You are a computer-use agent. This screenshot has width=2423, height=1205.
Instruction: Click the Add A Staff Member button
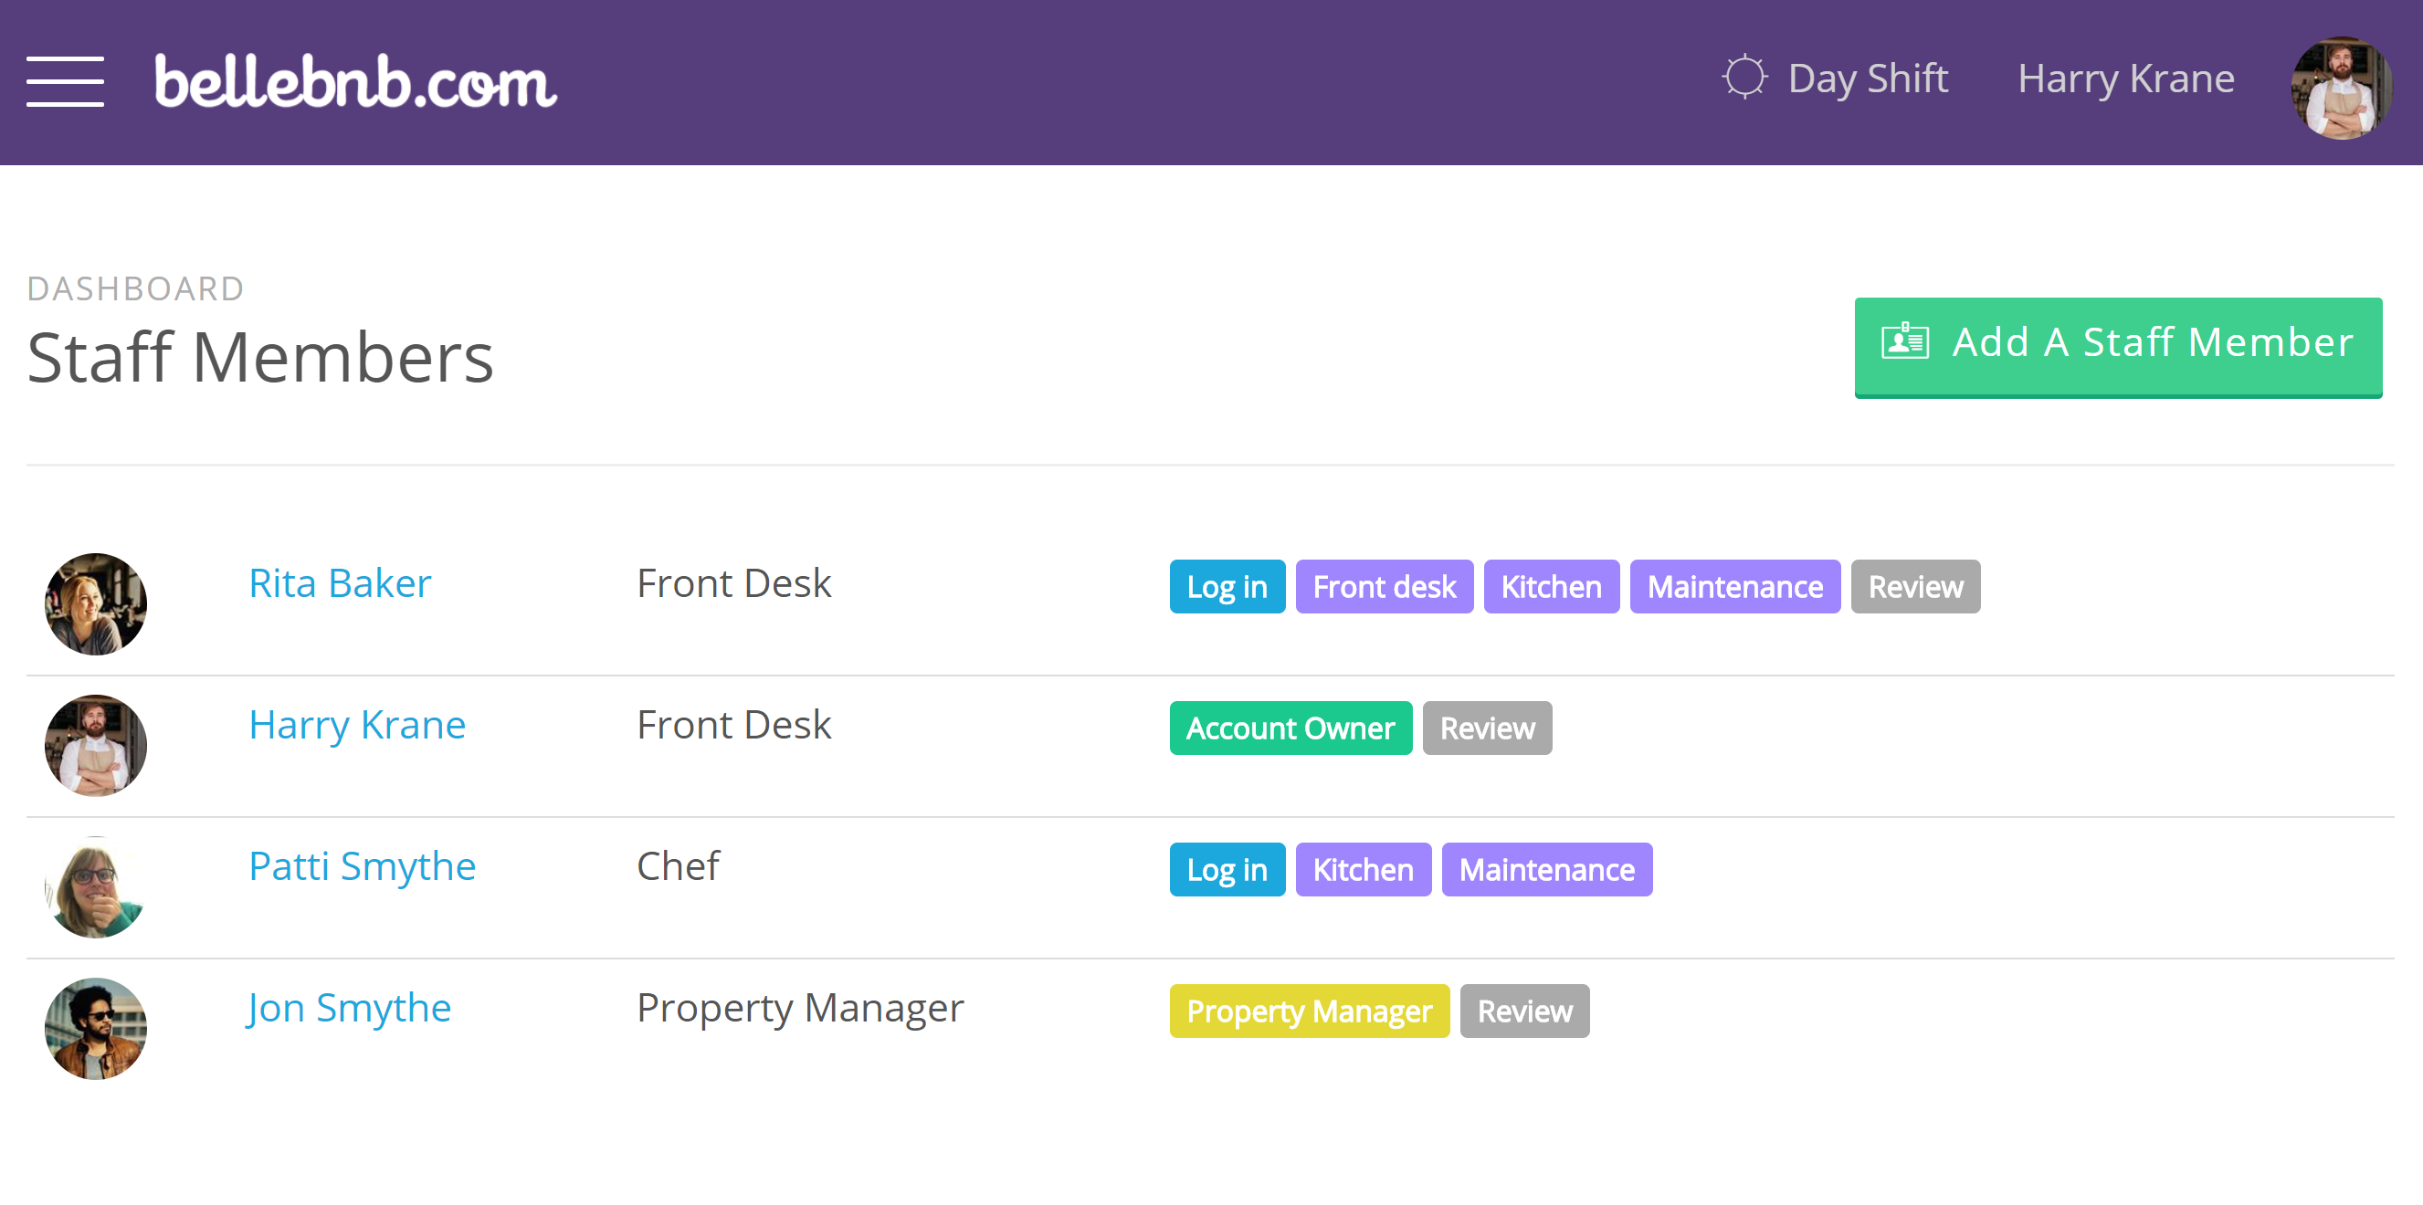click(2117, 346)
